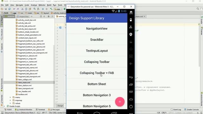Close the activity_main.xml editor tab
The width and height of the screenshot is (203, 114).
(x=145, y=16)
